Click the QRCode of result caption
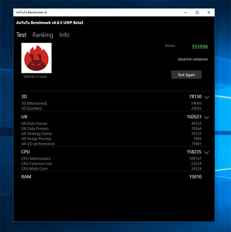Viewport: 231px width, 232px height. [x=35, y=77]
